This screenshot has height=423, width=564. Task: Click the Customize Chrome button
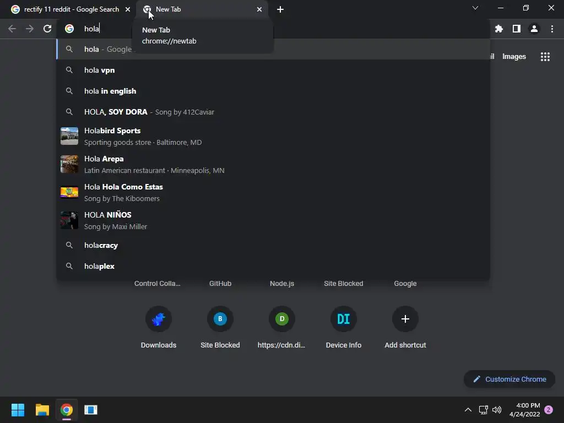coord(509,379)
